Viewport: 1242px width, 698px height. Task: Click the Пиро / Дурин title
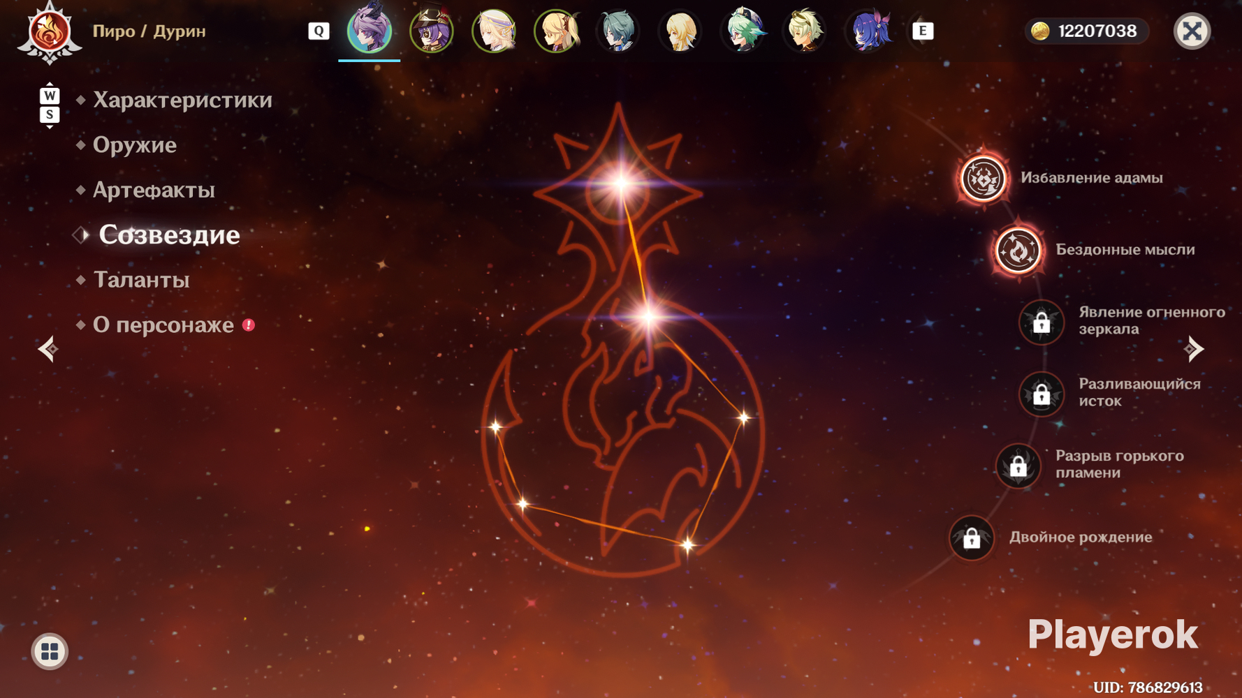149,31
